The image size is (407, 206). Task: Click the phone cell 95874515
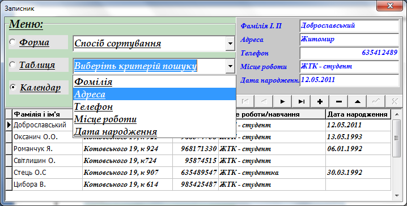(x=196, y=161)
